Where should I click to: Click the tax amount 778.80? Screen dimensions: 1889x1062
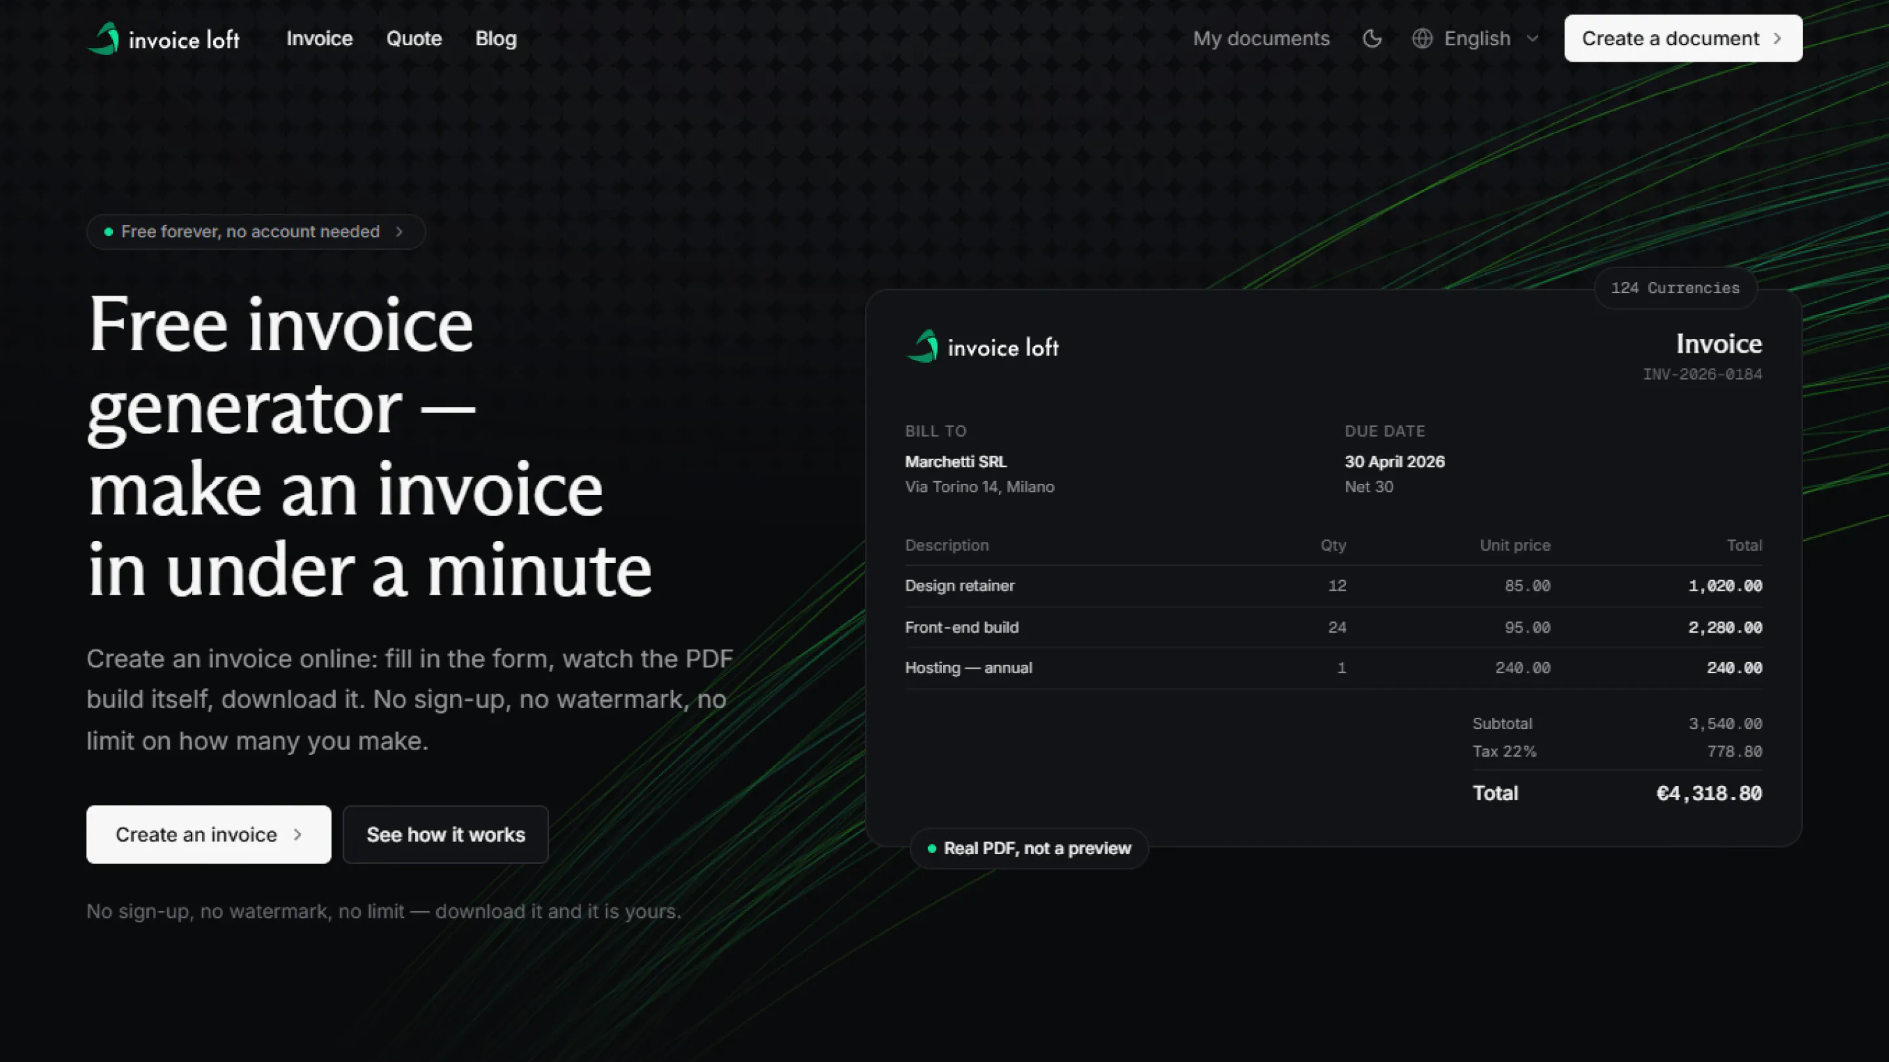[1734, 751]
